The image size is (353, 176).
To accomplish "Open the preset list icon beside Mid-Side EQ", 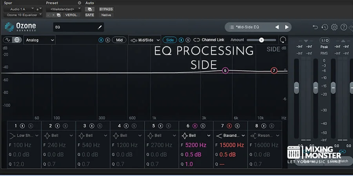I will [x=231, y=27].
